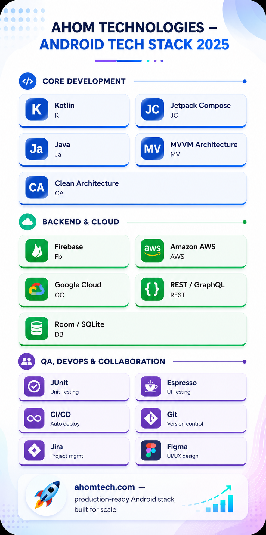This screenshot has width=266, height=535.
Task: Click the Kotlin K icon
Action: pos(37,109)
